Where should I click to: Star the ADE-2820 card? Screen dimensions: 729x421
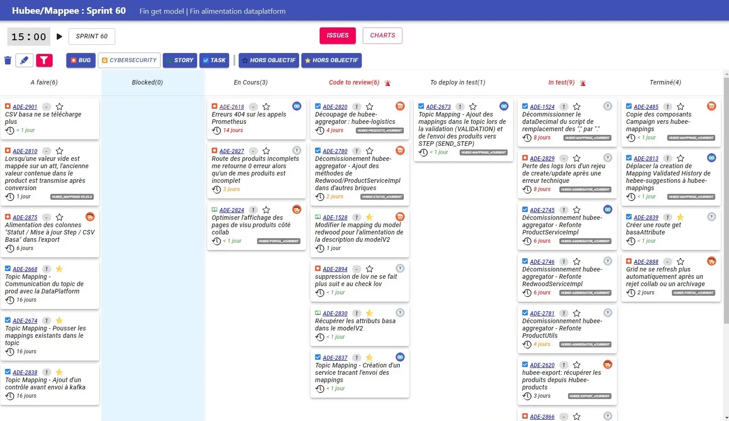click(370, 107)
